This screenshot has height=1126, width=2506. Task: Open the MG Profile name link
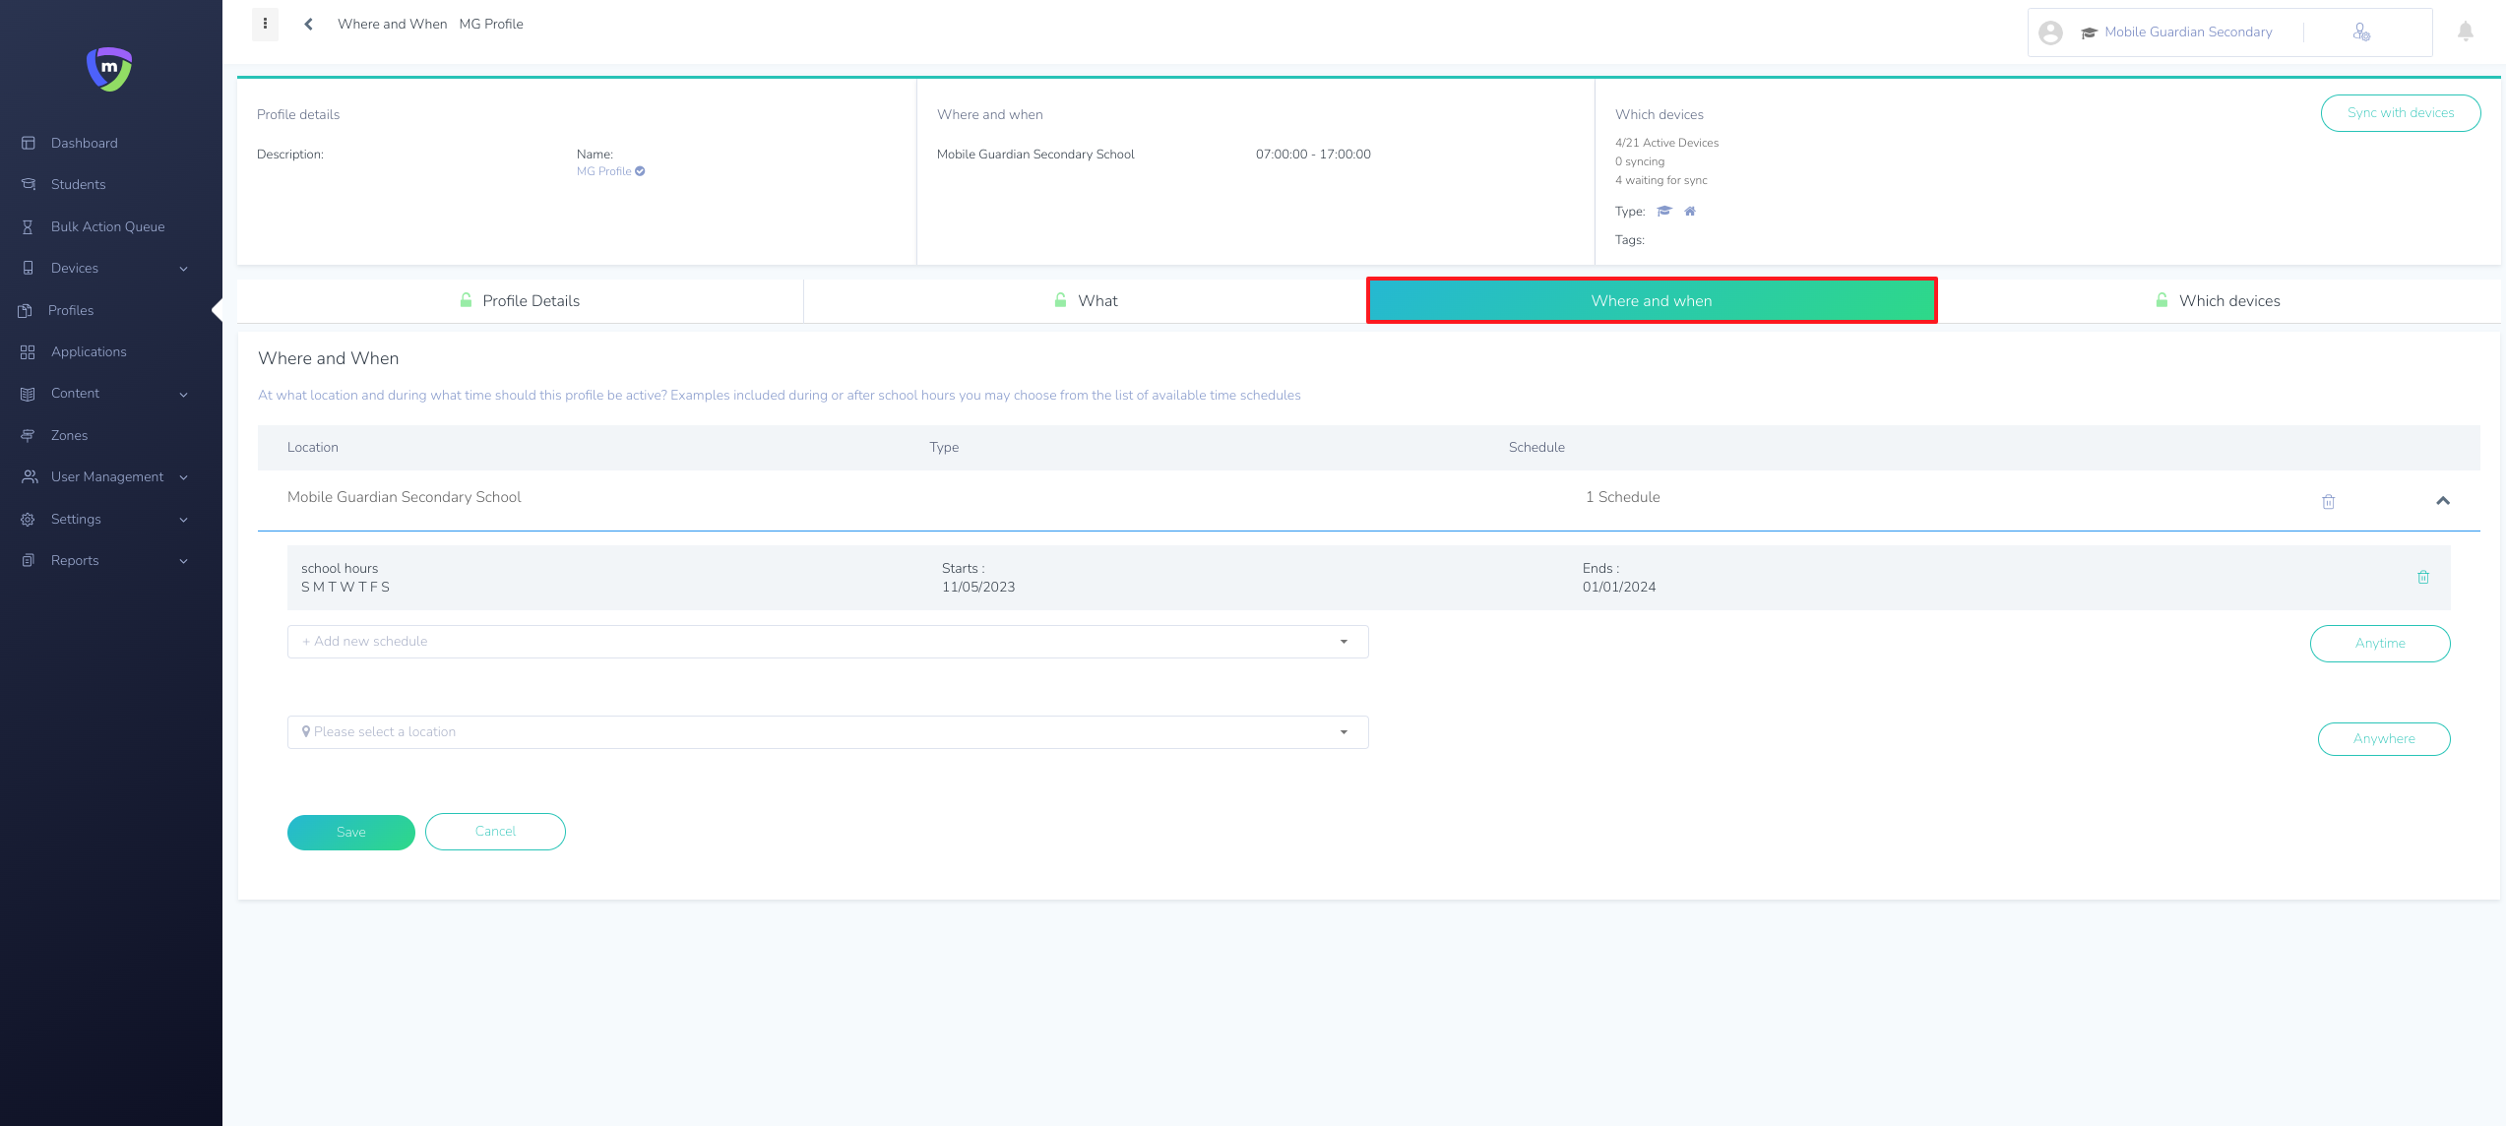click(604, 171)
